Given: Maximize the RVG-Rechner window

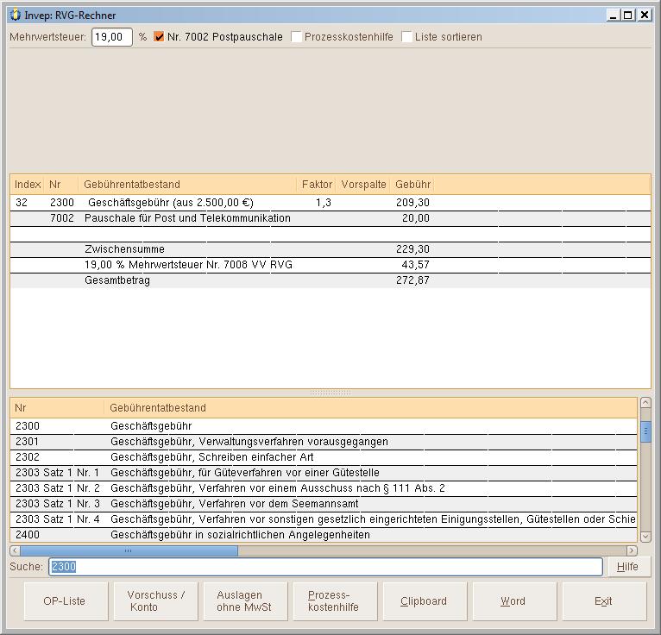Looking at the screenshot, I should (x=627, y=16).
